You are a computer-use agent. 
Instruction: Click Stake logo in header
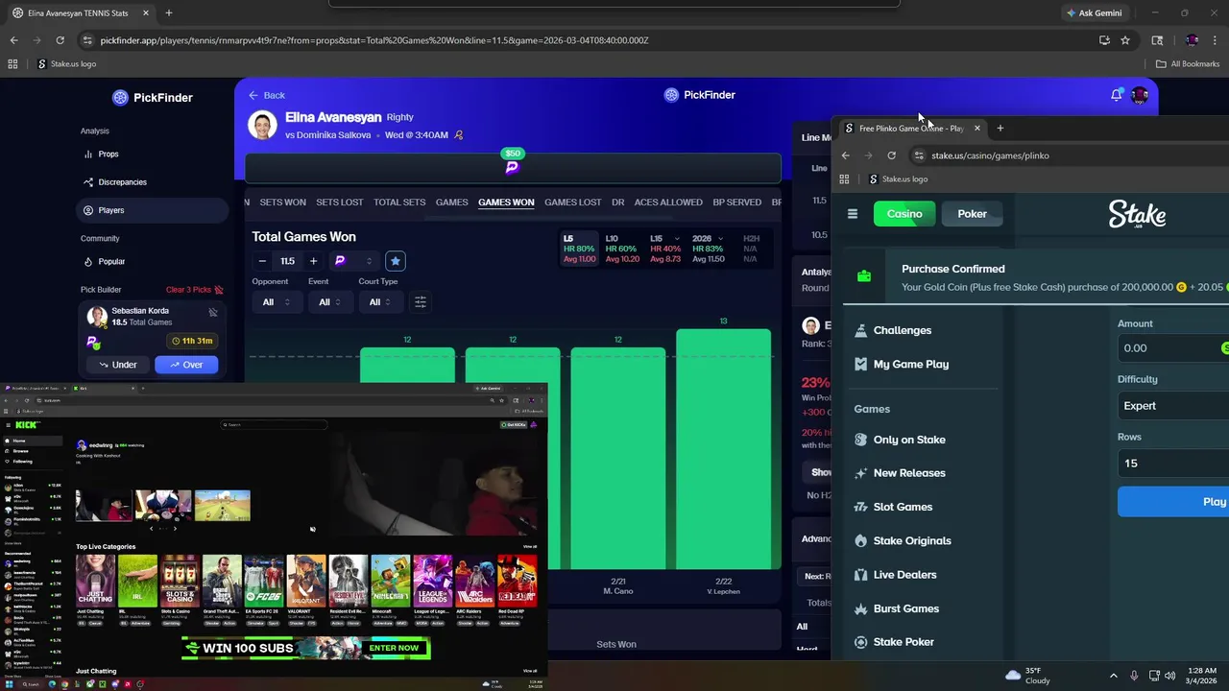(x=1137, y=214)
